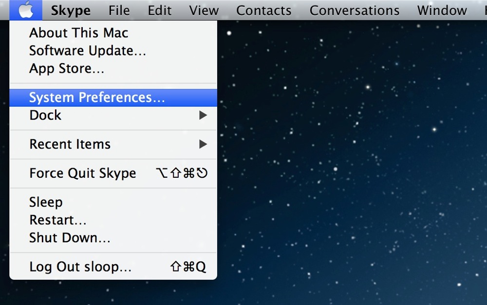The height and width of the screenshot is (305, 487).
Task: Put the Mac to Sleep
Action: 113,202
